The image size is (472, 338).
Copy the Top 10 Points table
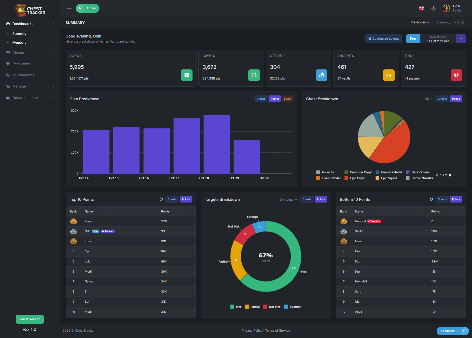(161, 199)
